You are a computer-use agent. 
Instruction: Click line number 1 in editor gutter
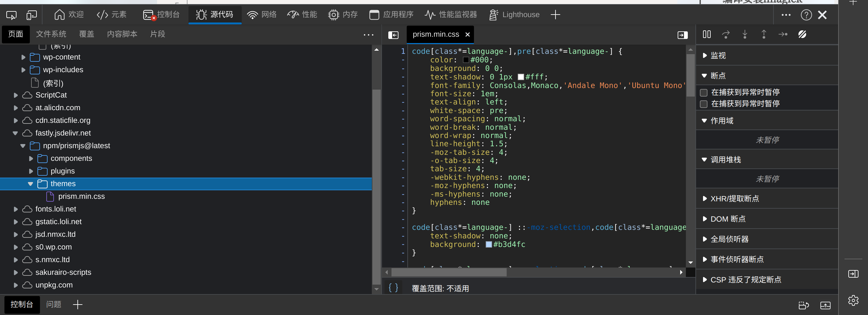click(x=403, y=51)
